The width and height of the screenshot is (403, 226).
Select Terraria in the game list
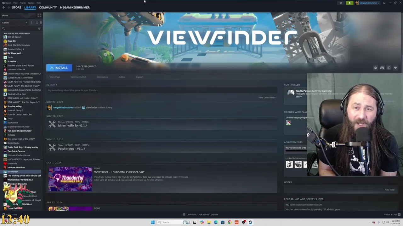pos(11,135)
